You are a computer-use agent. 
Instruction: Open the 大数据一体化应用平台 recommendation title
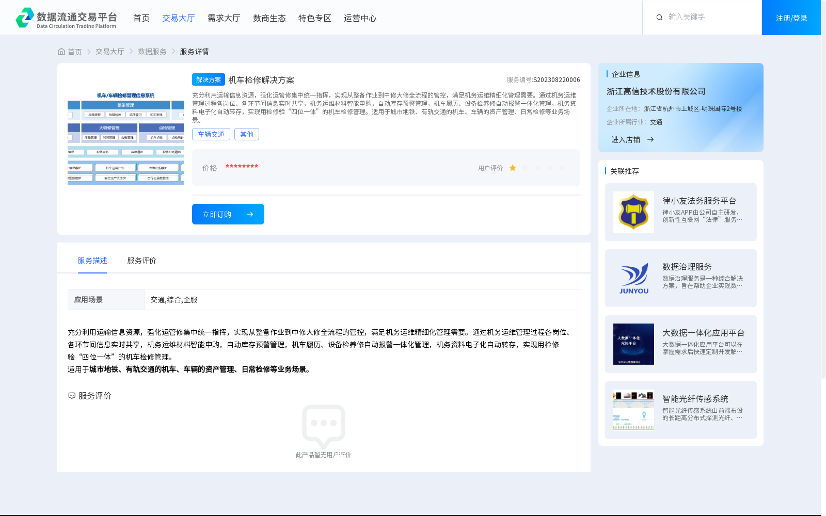[x=704, y=333]
